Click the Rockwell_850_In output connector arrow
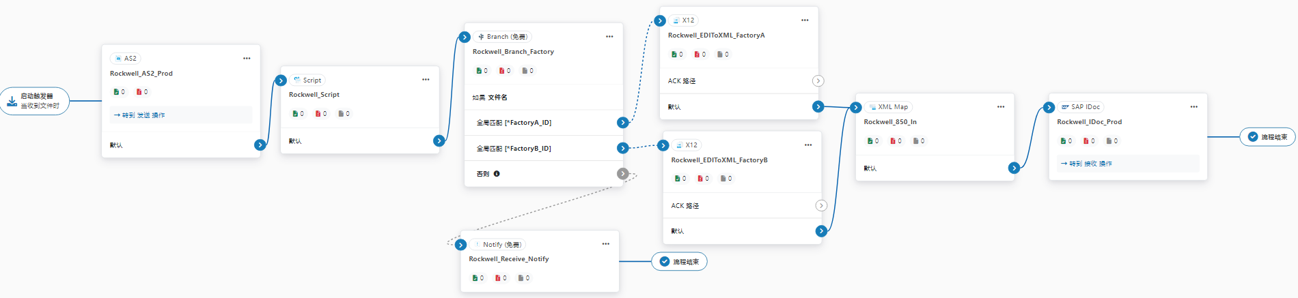Image resolution: width=1298 pixels, height=298 pixels. pos(1014,168)
